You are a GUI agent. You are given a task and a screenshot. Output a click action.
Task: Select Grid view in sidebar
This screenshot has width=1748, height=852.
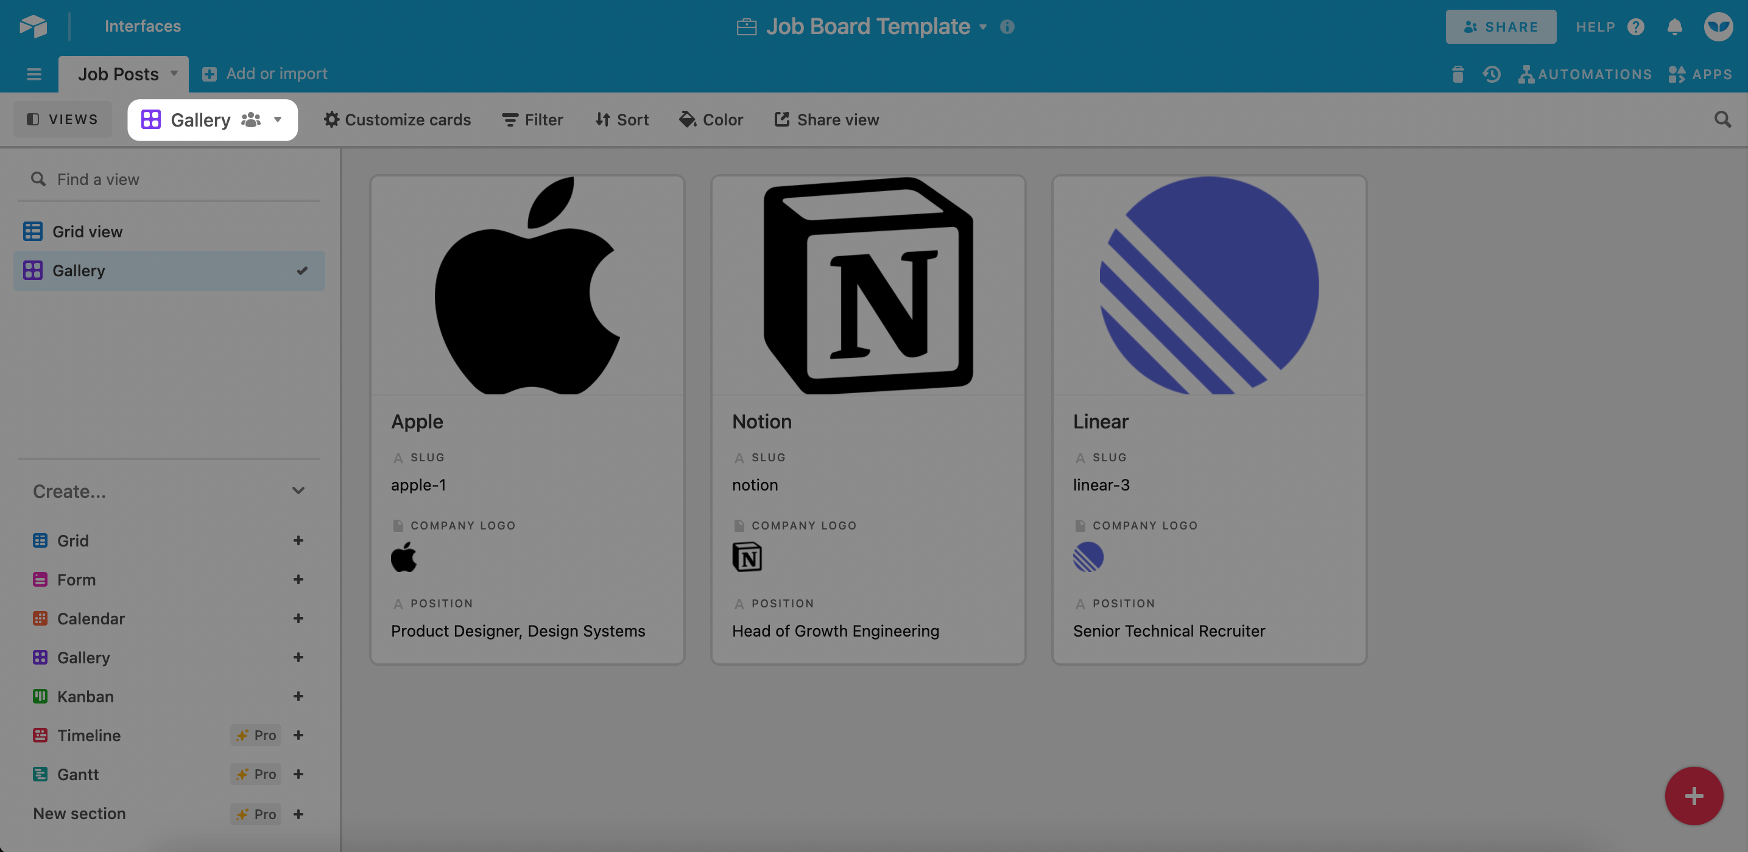[169, 232]
